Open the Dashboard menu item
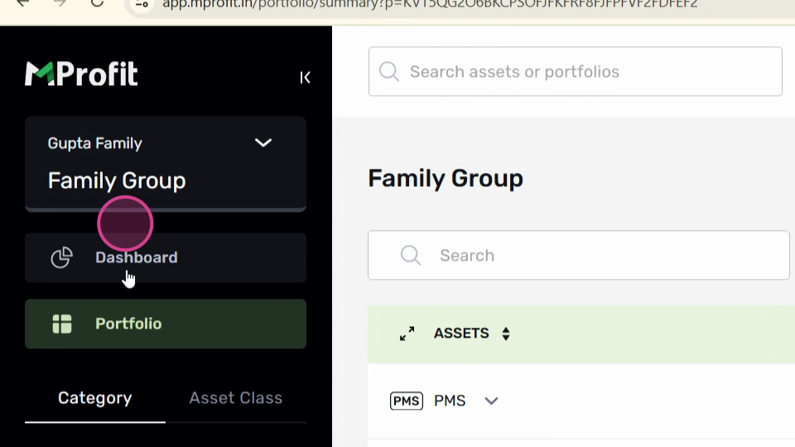Viewport: 795px width, 447px height. [x=166, y=257]
